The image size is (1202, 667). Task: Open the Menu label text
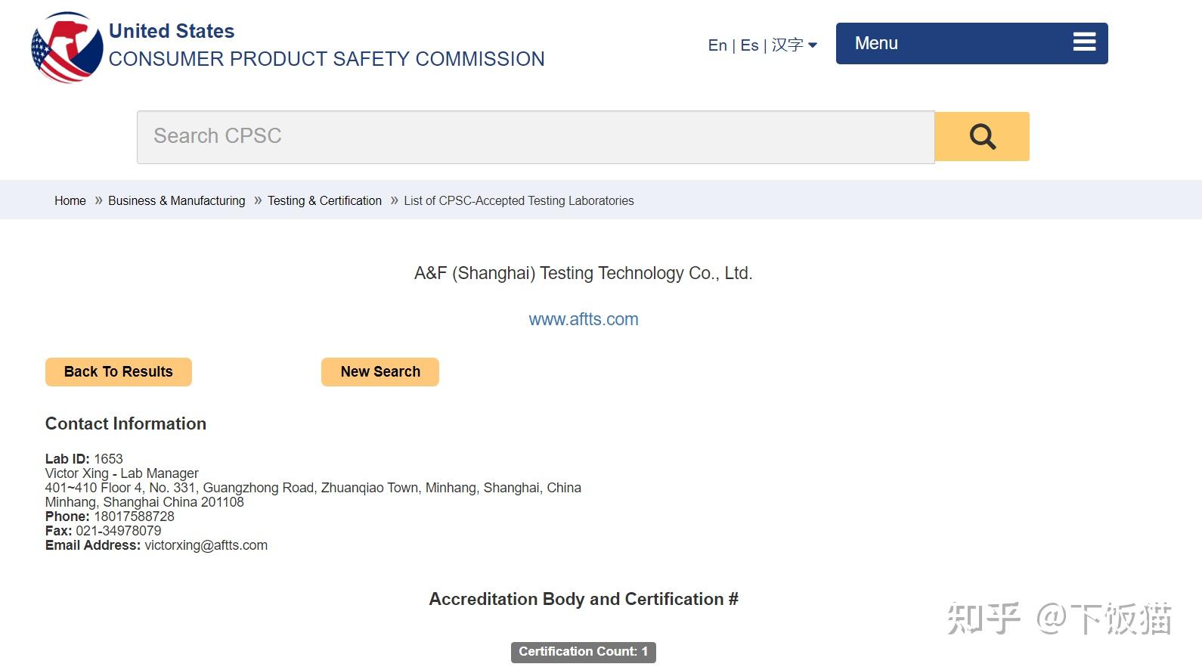[876, 43]
